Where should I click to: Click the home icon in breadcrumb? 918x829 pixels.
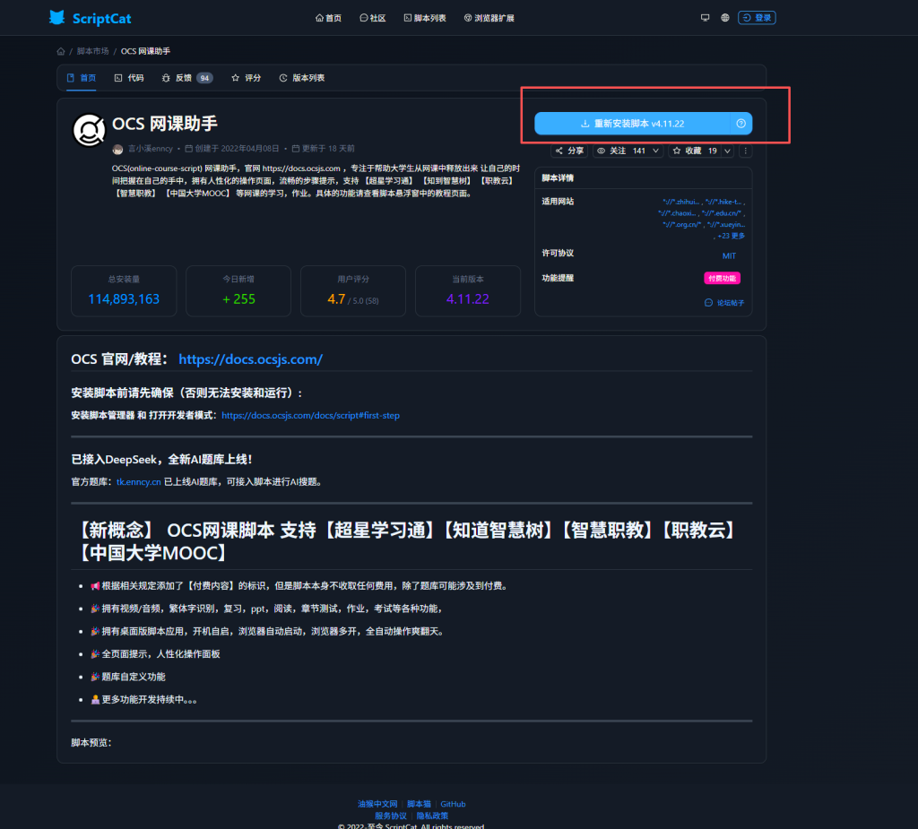tap(60, 51)
